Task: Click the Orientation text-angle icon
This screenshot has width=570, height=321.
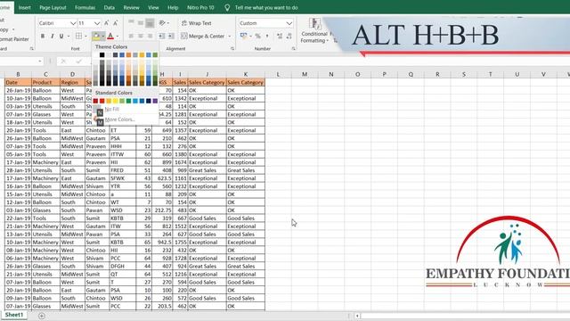Action: [x=162, y=23]
